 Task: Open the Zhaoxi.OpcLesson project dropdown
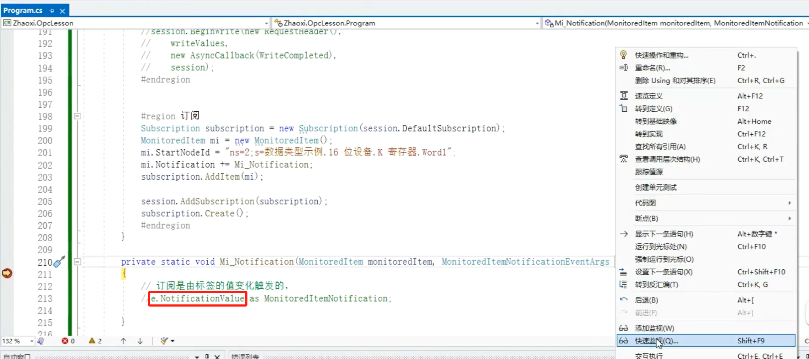coord(266,23)
